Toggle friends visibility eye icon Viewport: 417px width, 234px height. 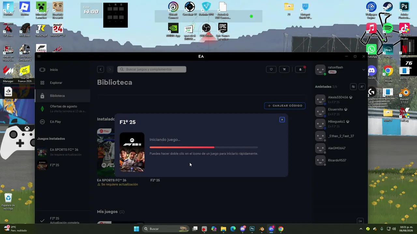[x=353, y=87]
